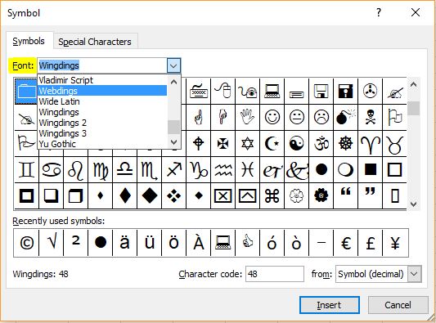Select the dharma wheel symbol

click(x=346, y=143)
